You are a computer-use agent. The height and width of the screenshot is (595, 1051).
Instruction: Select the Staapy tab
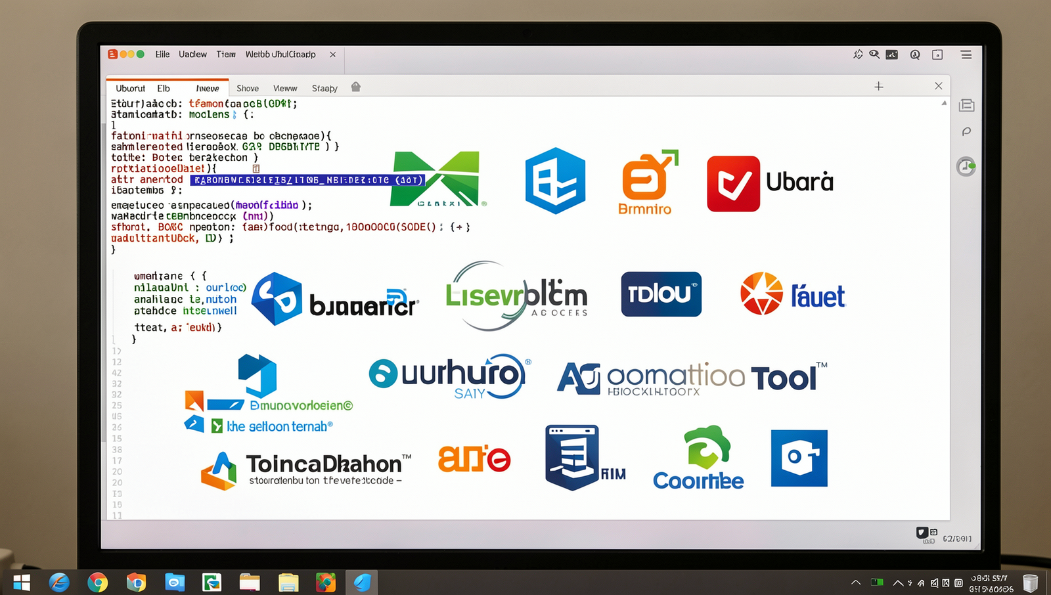pos(324,88)
